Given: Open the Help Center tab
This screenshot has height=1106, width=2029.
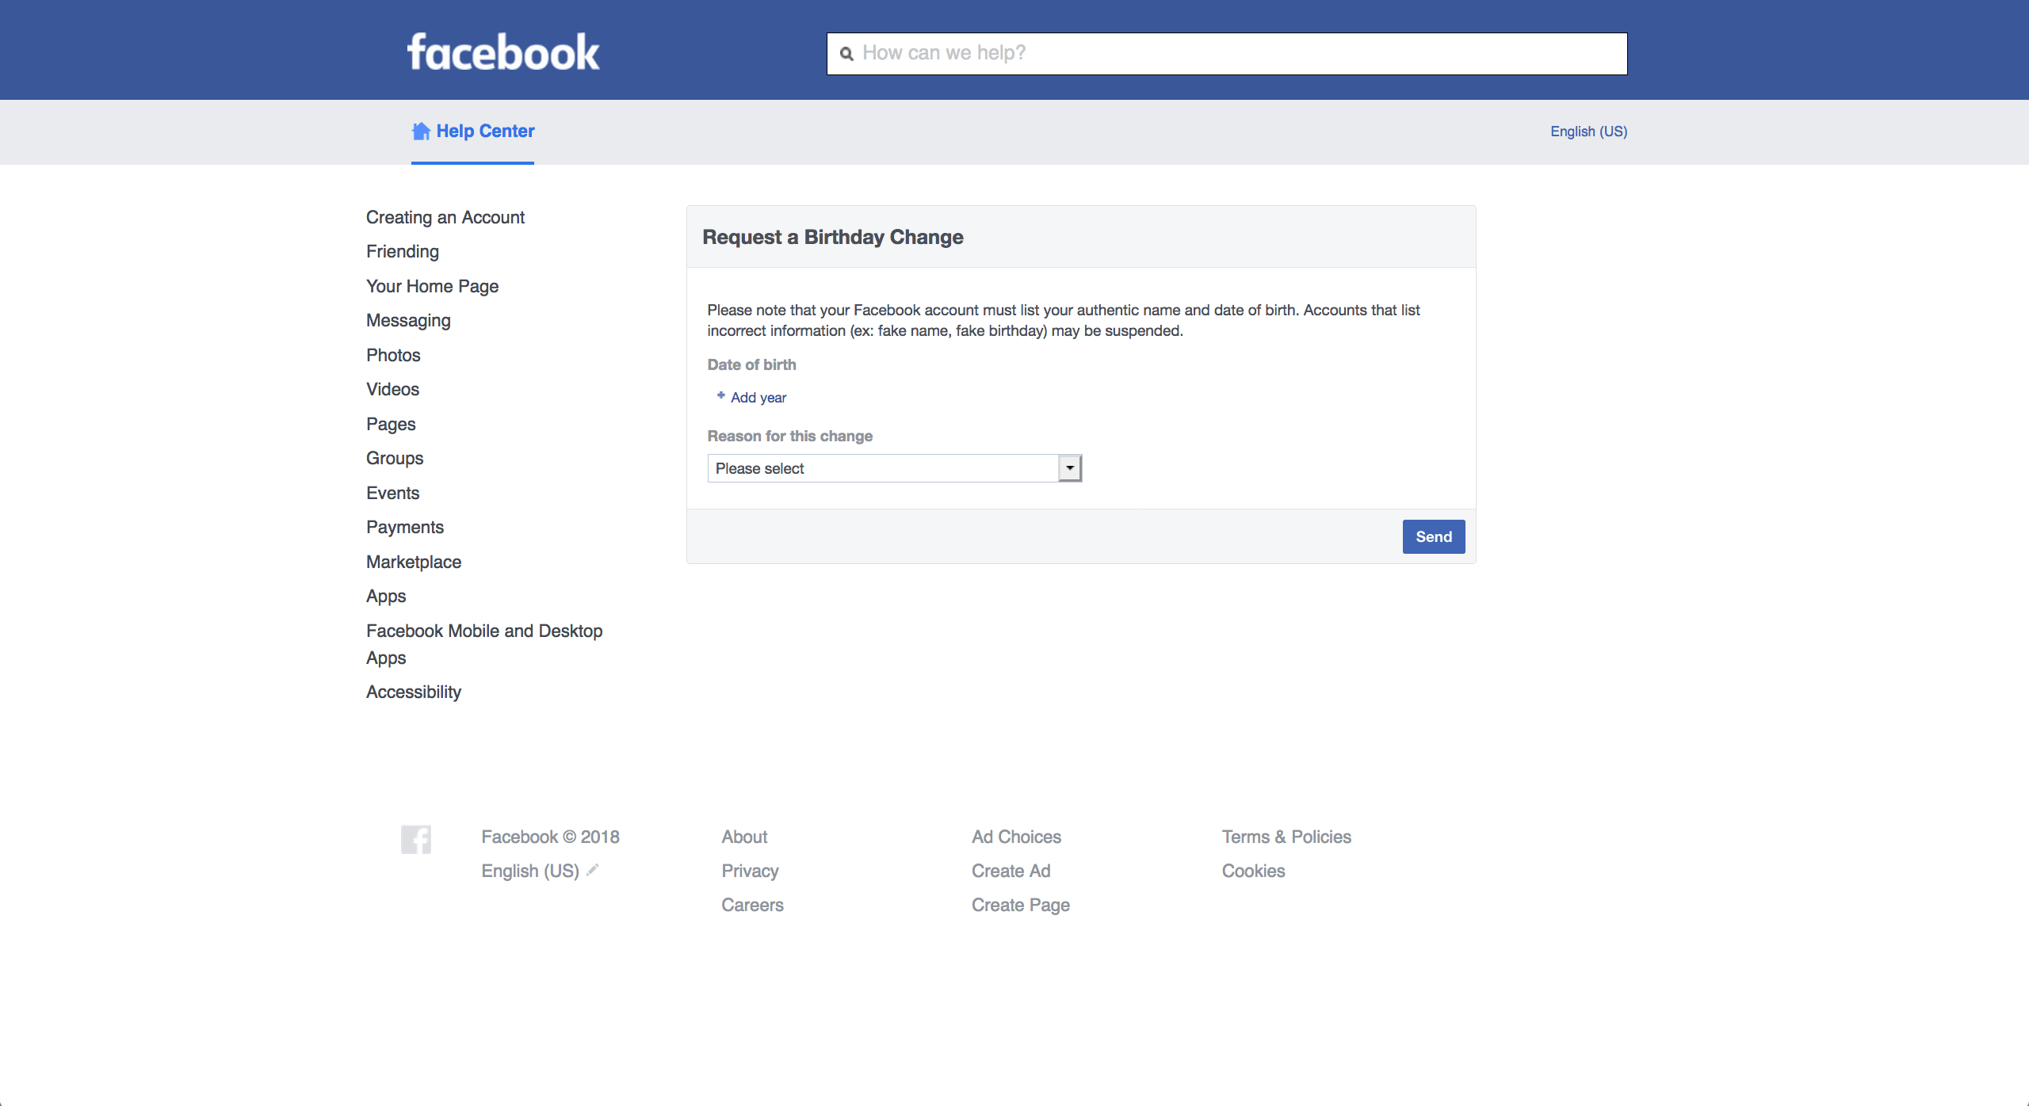Looking at the screenshot, I should (472, 132).
